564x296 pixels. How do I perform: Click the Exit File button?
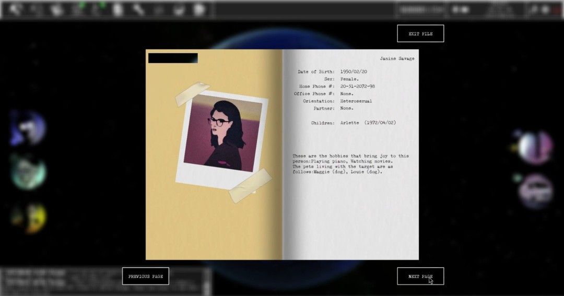point(420,33)
